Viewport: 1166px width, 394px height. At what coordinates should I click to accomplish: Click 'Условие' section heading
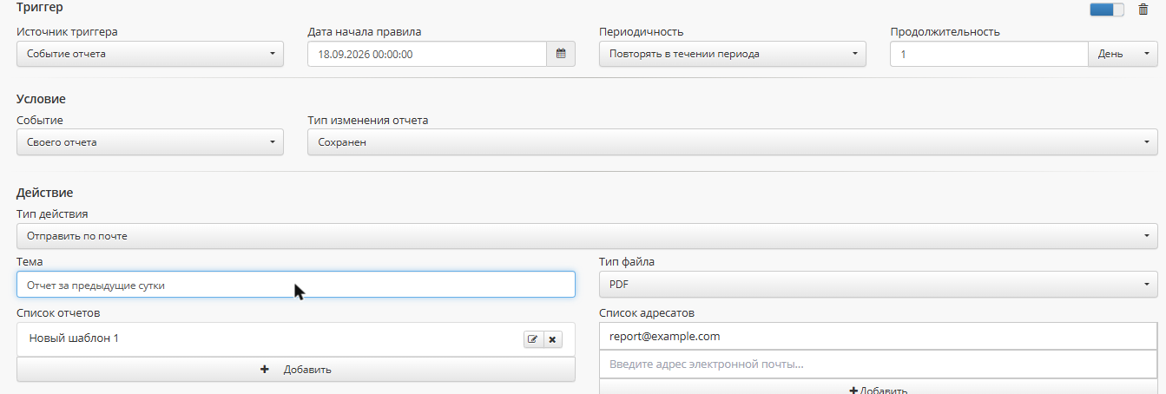(41, 100)
